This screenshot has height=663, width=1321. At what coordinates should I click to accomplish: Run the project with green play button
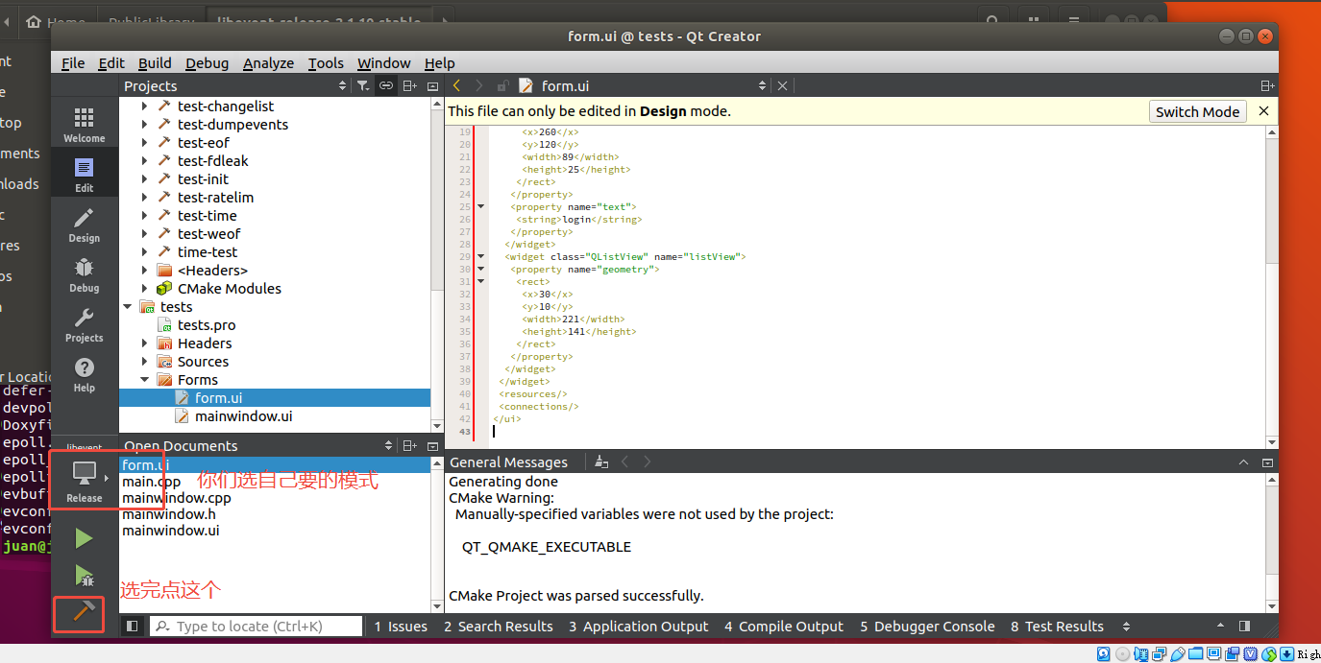coord(84,538)
